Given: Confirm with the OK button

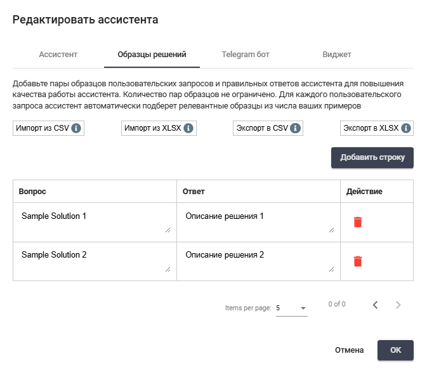Looking at the screenshot, I should coord(395,350).
